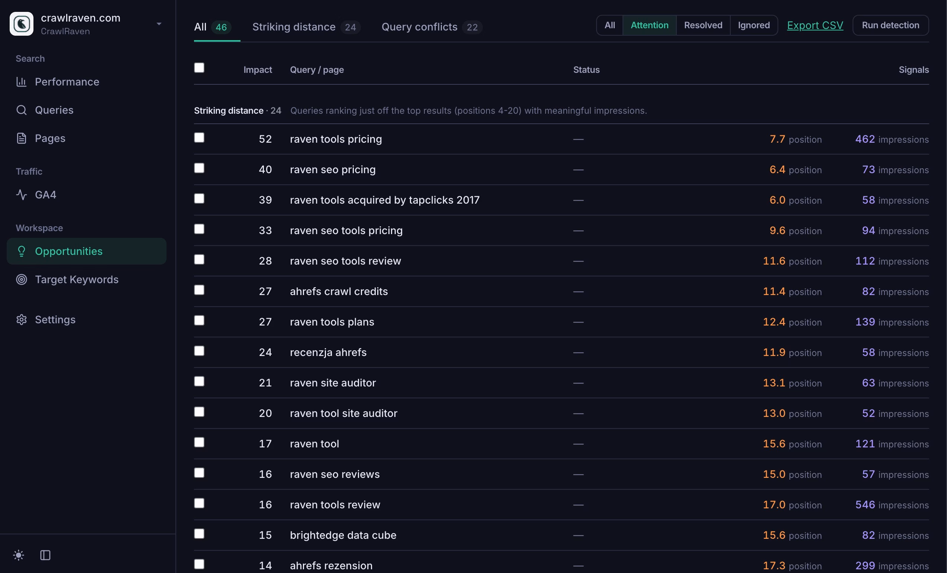Filter by Resolved status

click(703, 25)
